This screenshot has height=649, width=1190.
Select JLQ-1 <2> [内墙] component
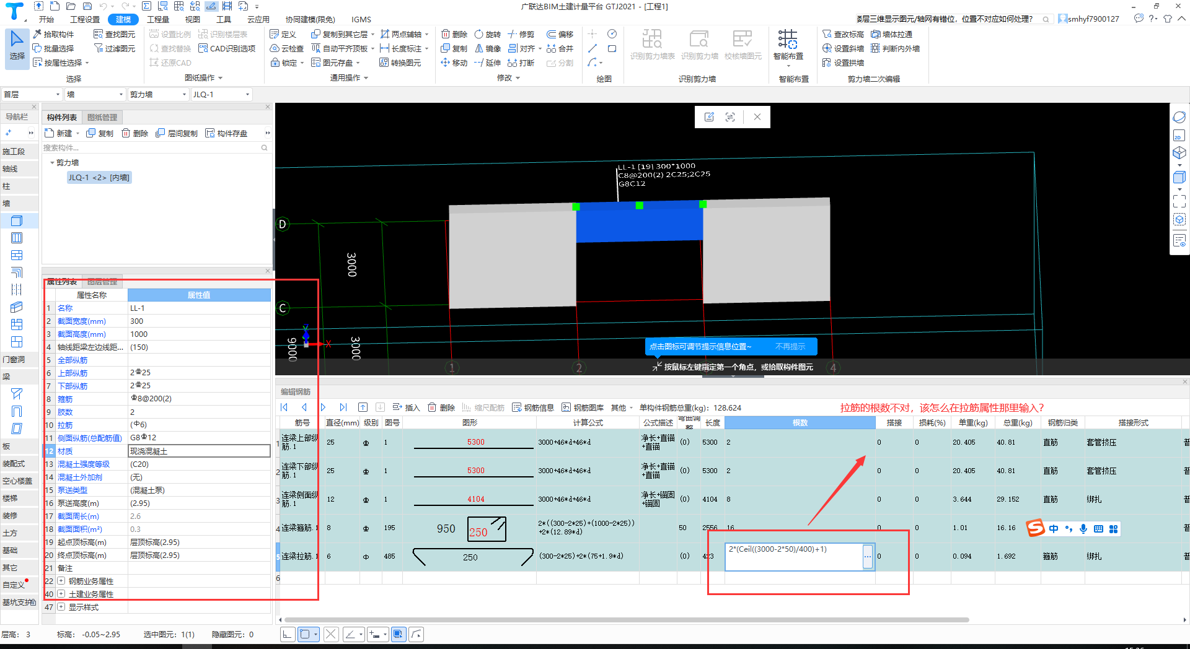(99, 178)
